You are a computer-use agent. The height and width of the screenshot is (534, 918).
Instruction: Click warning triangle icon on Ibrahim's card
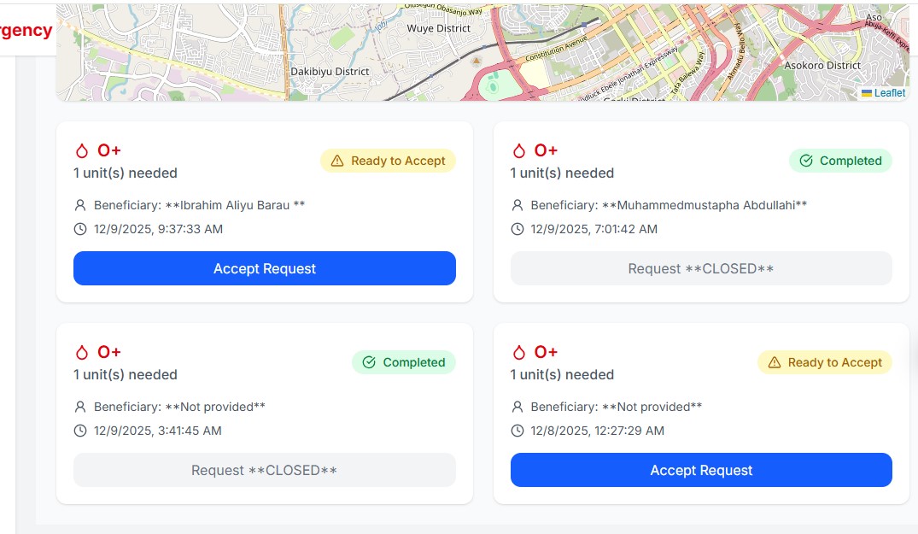[336, 161]
